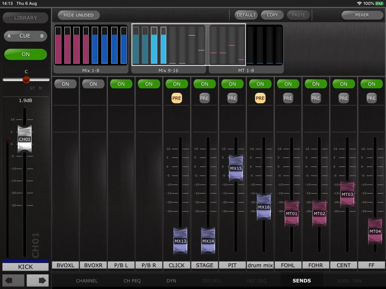Disable PRE on the CLICK send
This screenshot has width=386, height=289.
pos(176,98)
